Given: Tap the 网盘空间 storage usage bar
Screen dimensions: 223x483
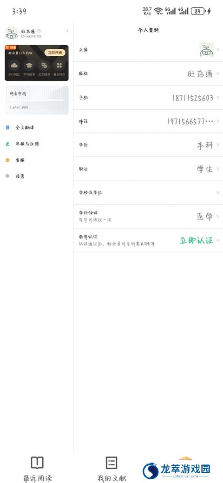Looking at the screenshot, I should (37, 100).
